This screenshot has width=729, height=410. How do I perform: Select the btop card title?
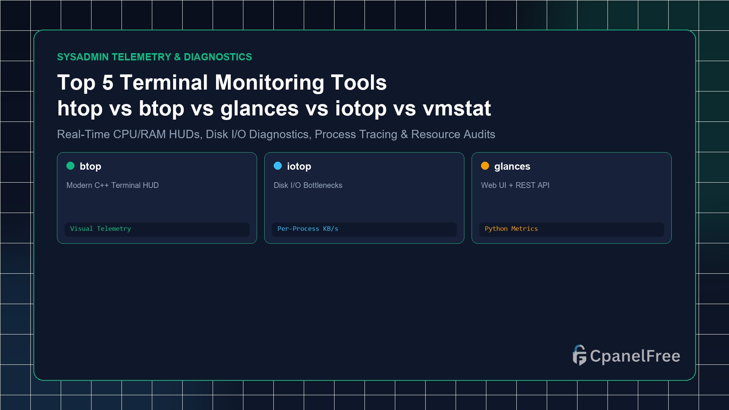(90, 166)
